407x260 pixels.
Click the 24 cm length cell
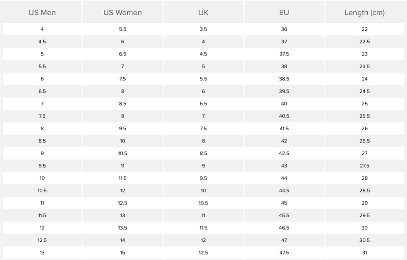click(x=364, y=79)
